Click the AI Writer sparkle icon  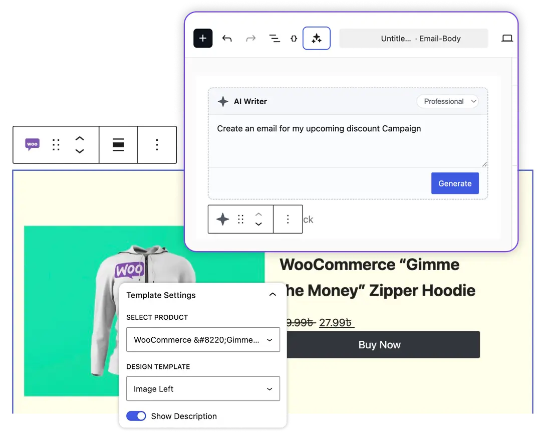223,101
